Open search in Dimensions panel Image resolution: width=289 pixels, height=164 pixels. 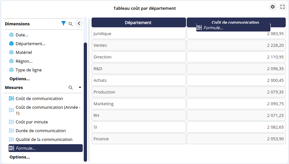point(71,24)
